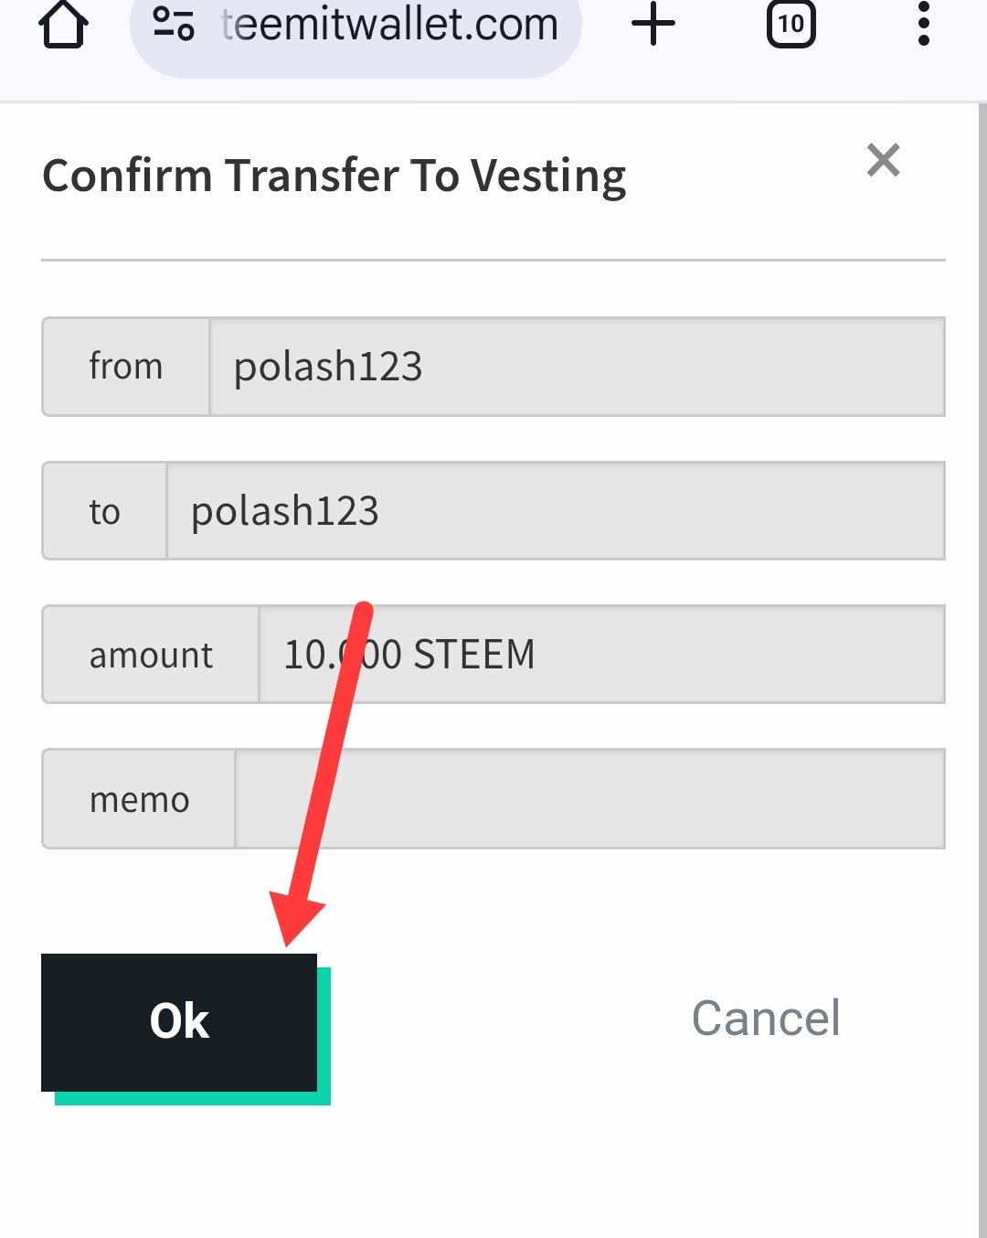Click the "from" field label

(x=126, y=367)
